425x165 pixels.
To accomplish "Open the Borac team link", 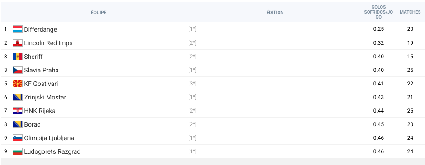I will pyautogui.click(x=32, y=124).
